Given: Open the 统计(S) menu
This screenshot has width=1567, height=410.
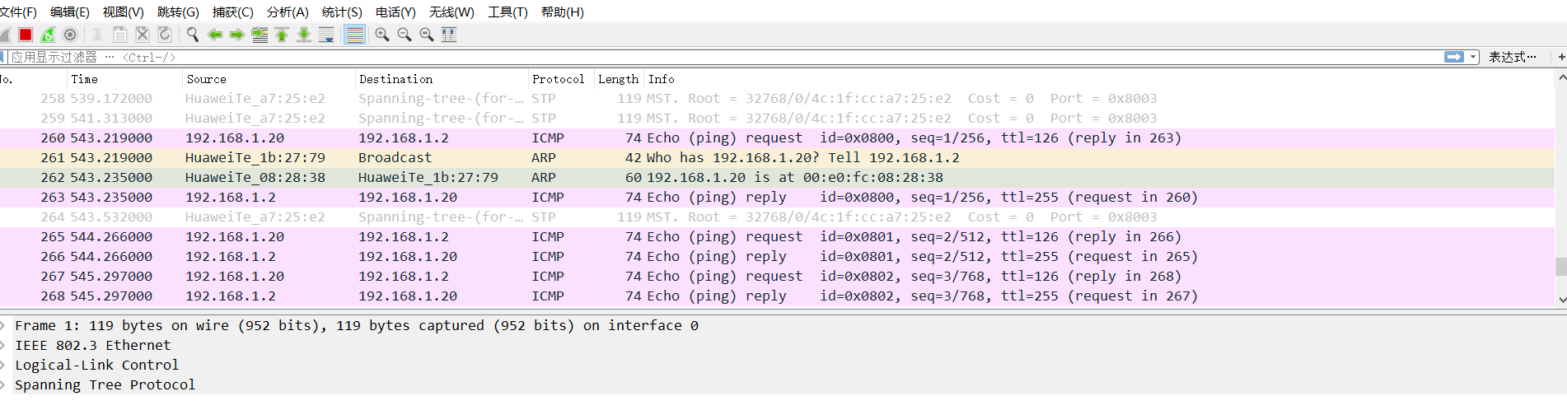Looking at the screenshot, I should (x=342, y=12).
